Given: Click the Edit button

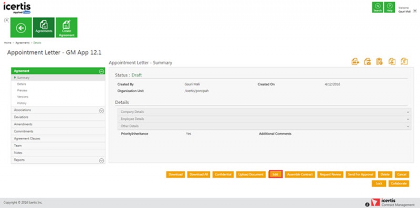Looking at the screenshot, I should [x=275, y=174].
